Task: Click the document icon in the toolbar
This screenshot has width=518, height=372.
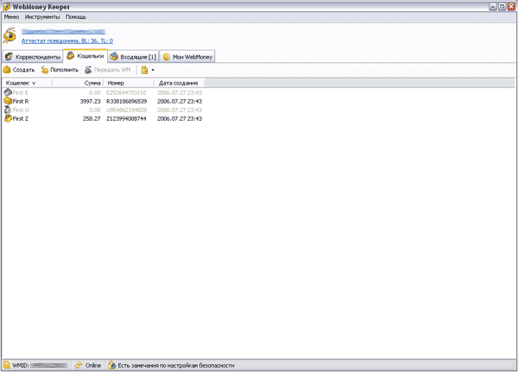Action: (144, 70)
